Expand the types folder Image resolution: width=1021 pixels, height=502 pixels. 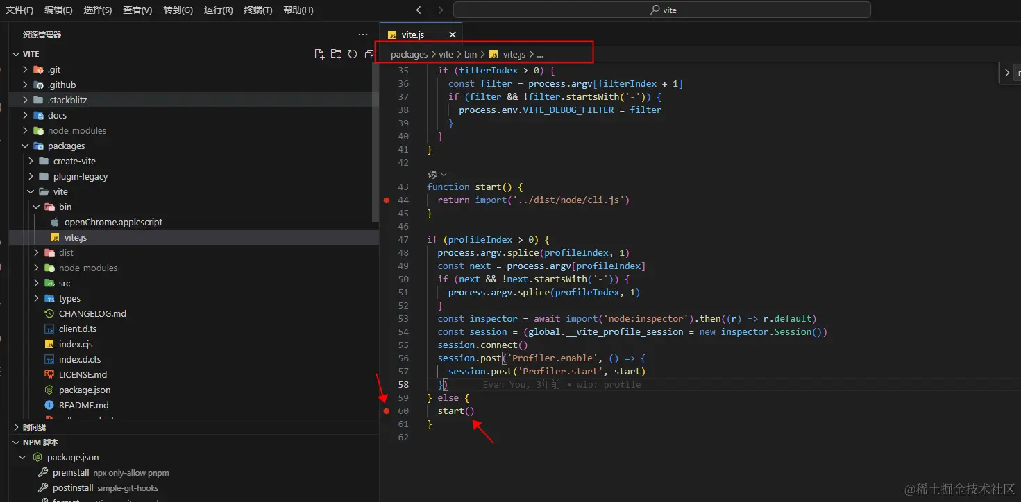(x=37, y=299)
